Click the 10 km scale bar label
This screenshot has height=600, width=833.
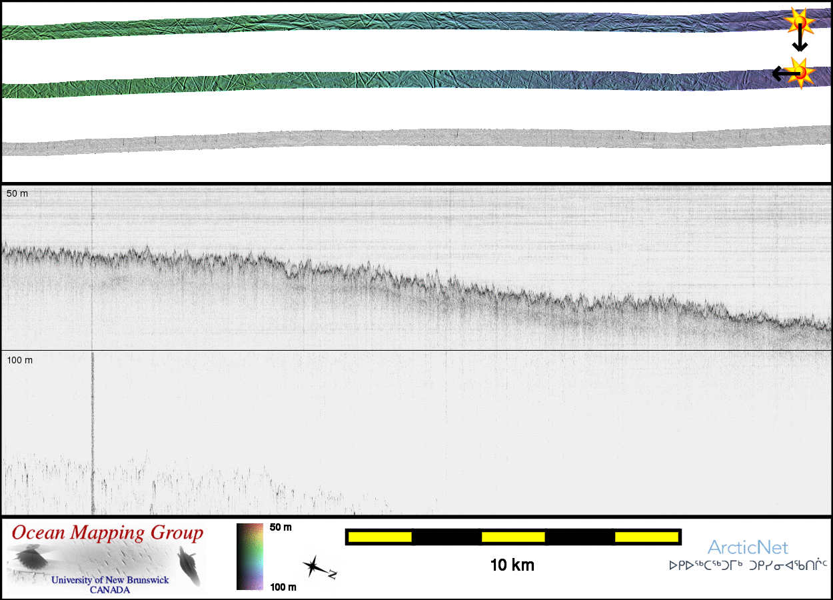pos(512,565)
